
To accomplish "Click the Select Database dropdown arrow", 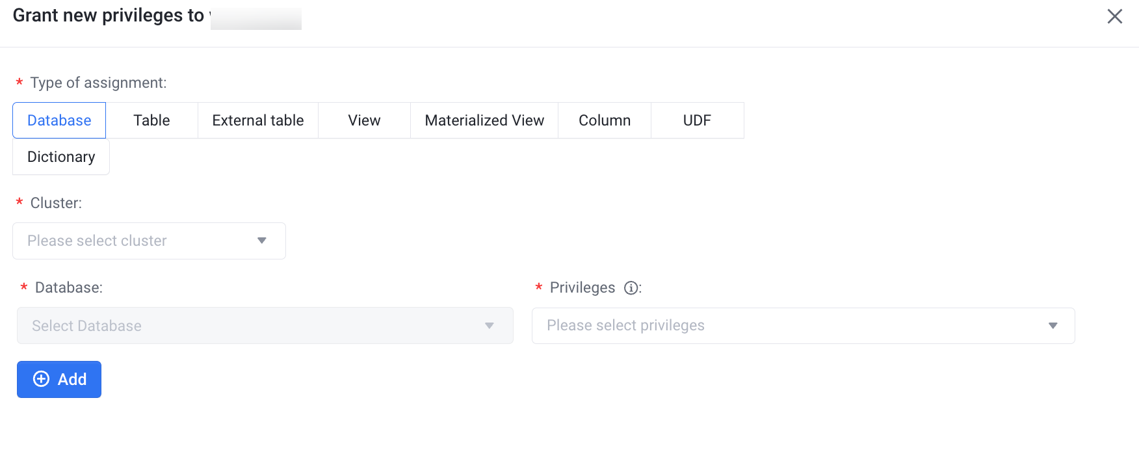I will (489, 326).
